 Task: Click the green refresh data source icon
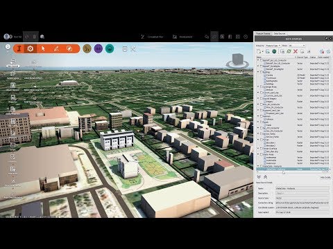point(289,51)
